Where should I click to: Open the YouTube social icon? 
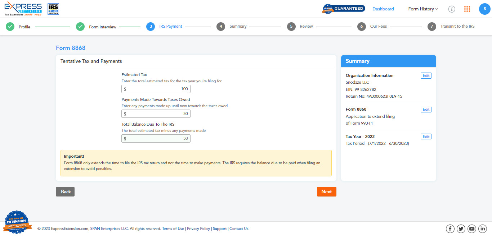(x=472, y=228)
